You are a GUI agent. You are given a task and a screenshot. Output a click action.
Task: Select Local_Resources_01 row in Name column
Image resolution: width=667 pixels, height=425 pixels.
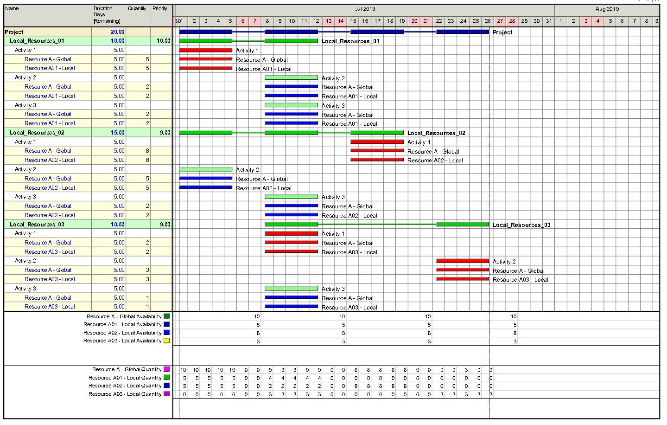coord(48,41)
